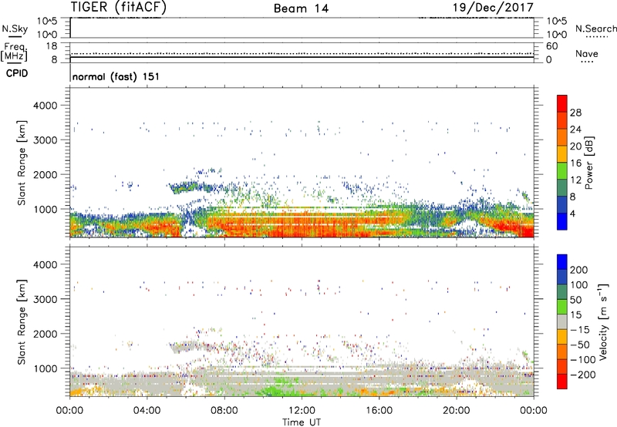Click the power colorbar value 16
Image resolution: width=617 pixels, height=427 pixels.
[575, 163]
